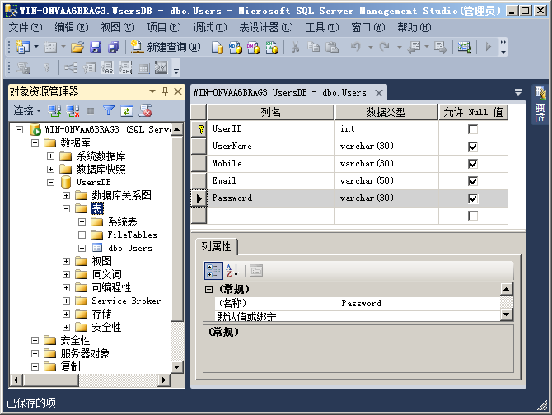552x415 pixels.
Task: Open the 连接 dropdown in Object Explorer
Action: pos(27,111)
